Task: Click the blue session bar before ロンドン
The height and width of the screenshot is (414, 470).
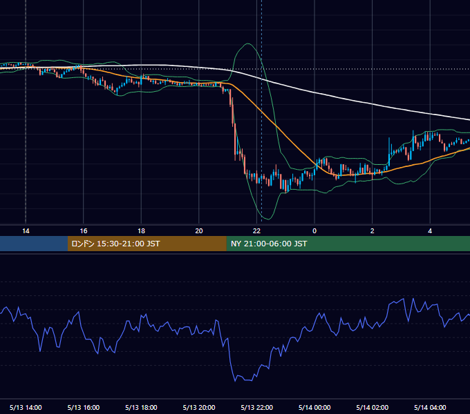Action: [x=34, y=244]
